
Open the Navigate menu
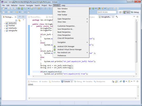(x=29, y=5)
